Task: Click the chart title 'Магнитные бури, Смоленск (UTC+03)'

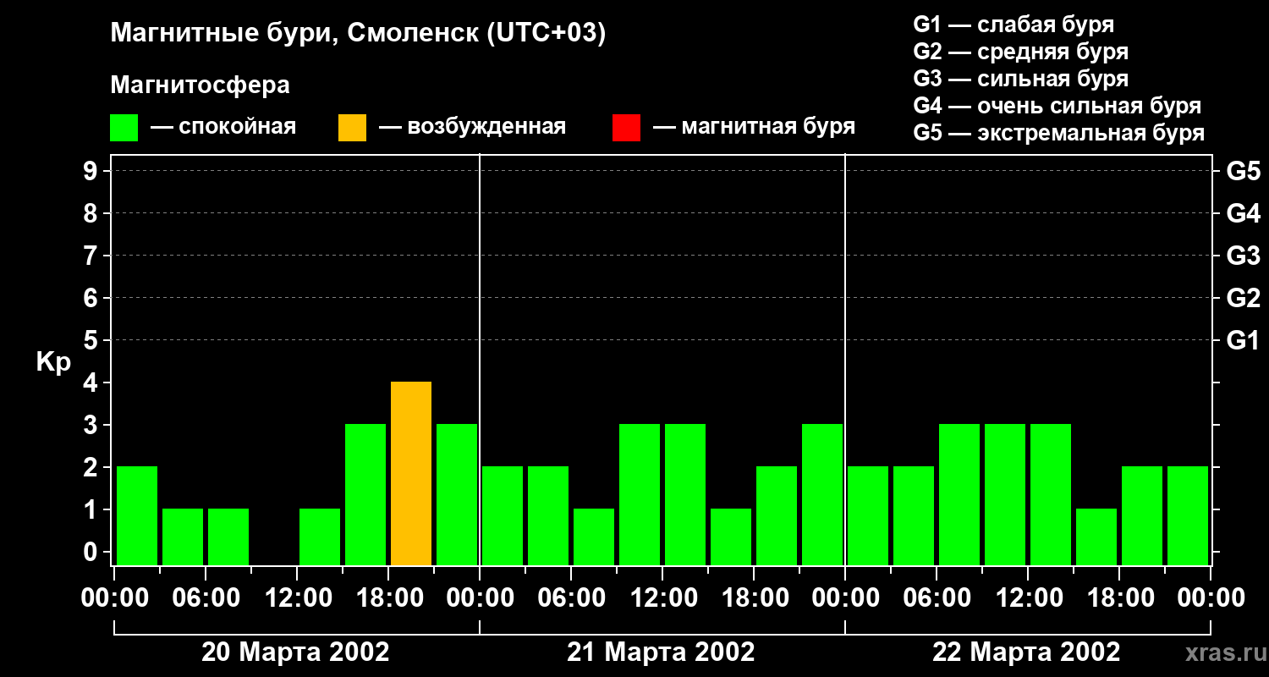Action: 358,34
